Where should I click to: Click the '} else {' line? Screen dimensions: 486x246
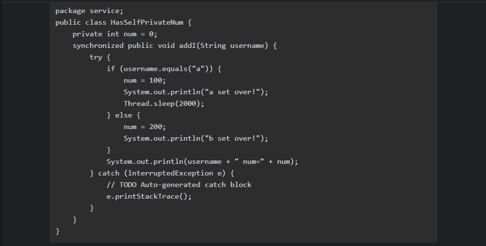click(x=124, y=116)
